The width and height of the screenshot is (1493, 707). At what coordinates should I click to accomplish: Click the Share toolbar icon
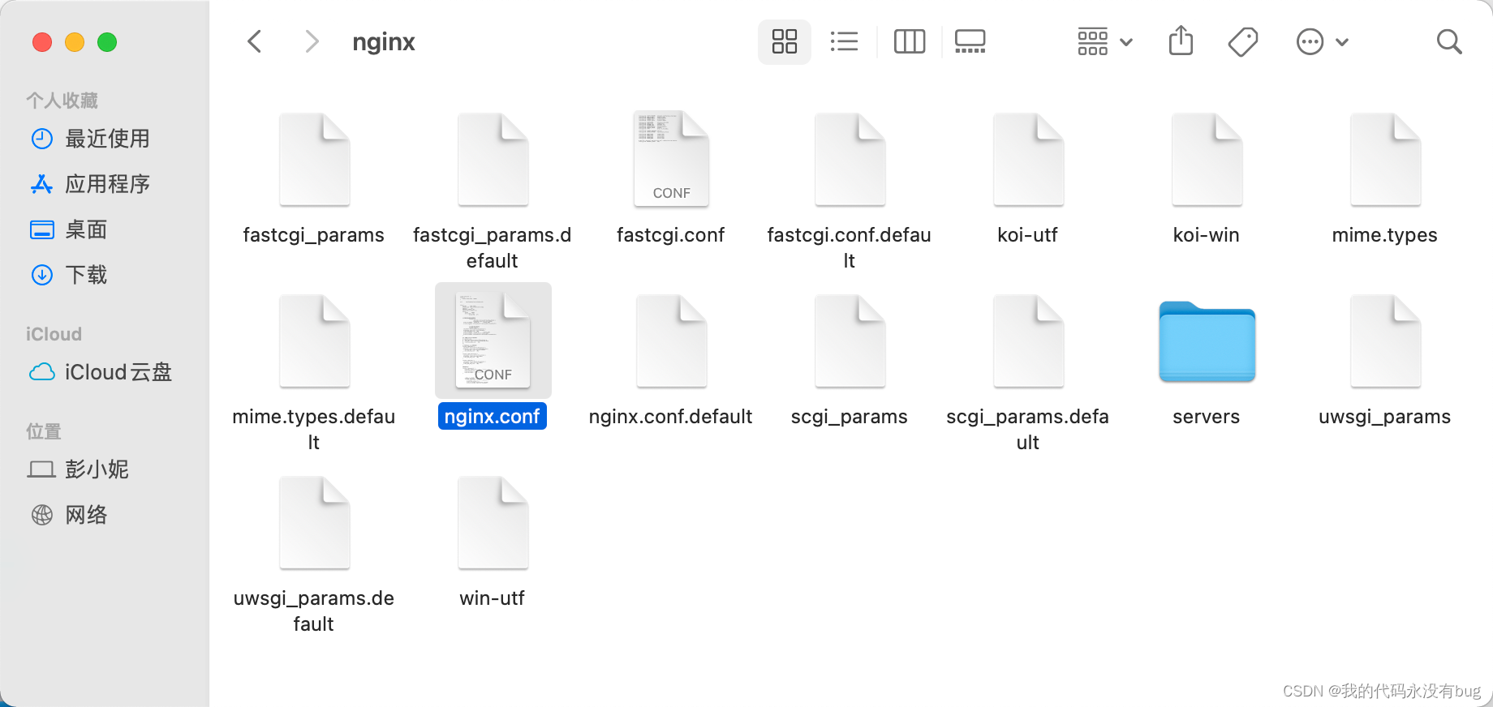(x=1181, y=41)
